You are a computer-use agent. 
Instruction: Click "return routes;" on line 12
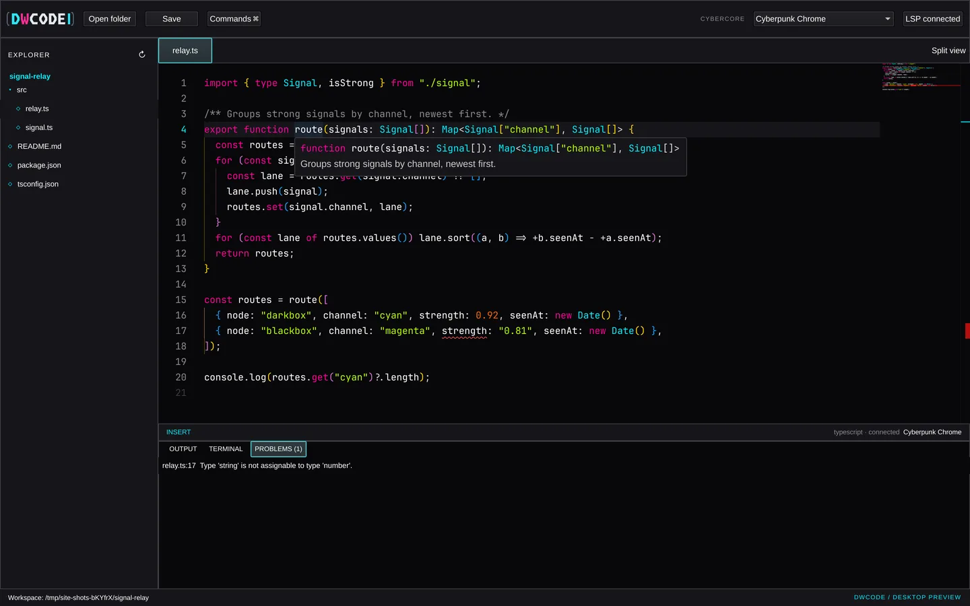[x=255, y=253]
